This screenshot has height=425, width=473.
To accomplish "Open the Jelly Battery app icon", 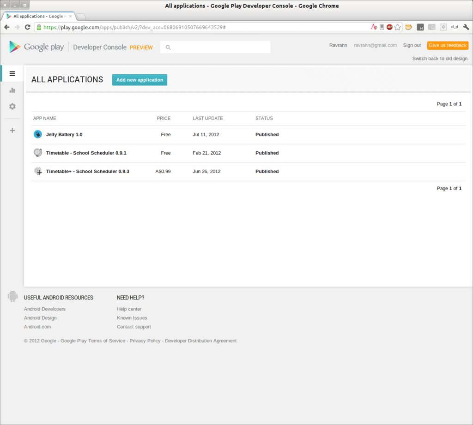I will pyautogui.click(x=37, y=134).
